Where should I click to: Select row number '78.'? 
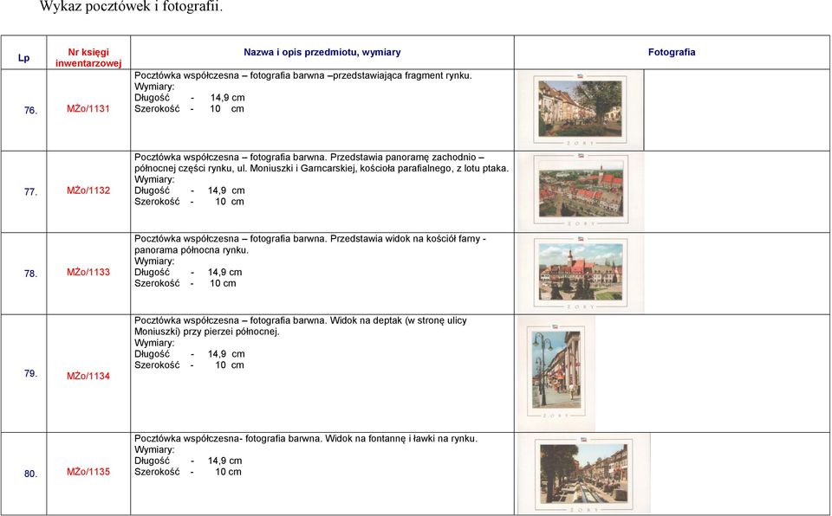click(30, 274)
